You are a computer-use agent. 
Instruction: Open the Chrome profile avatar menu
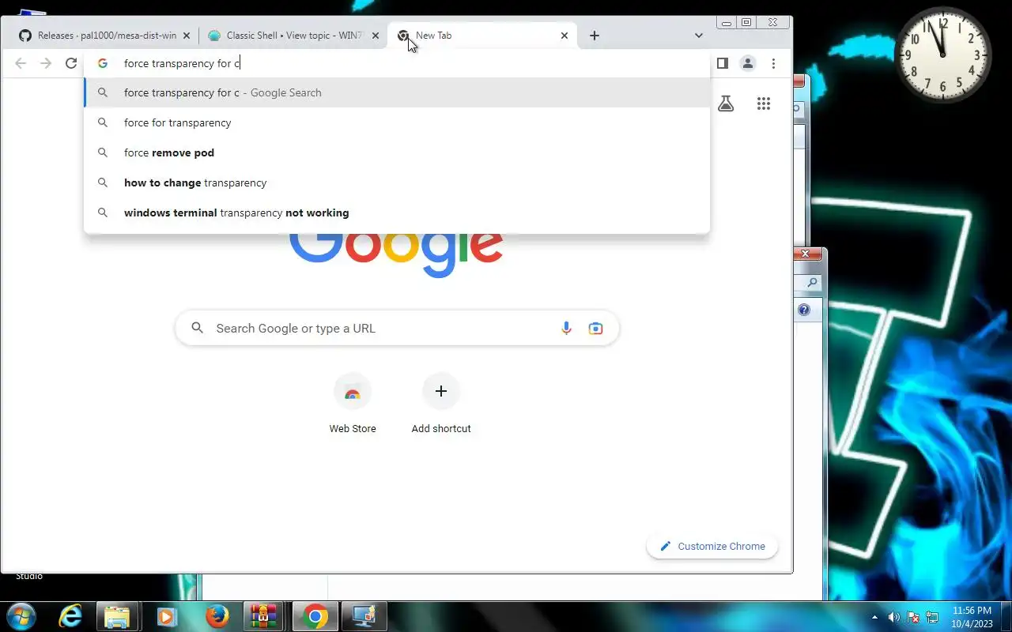coord(747,63)
